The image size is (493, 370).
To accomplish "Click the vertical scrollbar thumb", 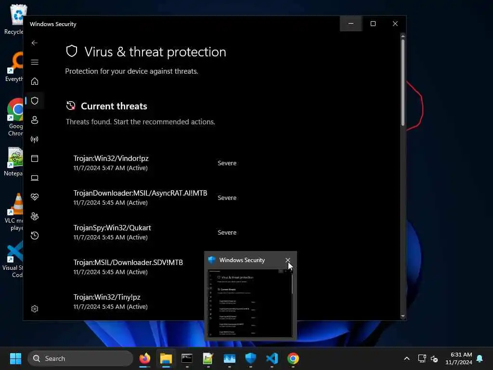I will [x=403, y=83].
